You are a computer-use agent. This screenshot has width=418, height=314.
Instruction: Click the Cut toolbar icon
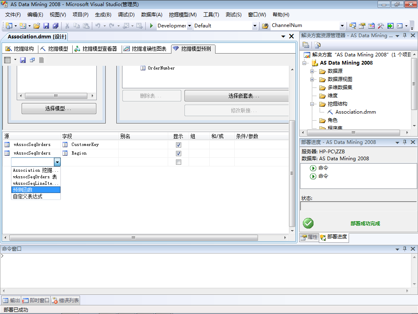coord(67,26)
